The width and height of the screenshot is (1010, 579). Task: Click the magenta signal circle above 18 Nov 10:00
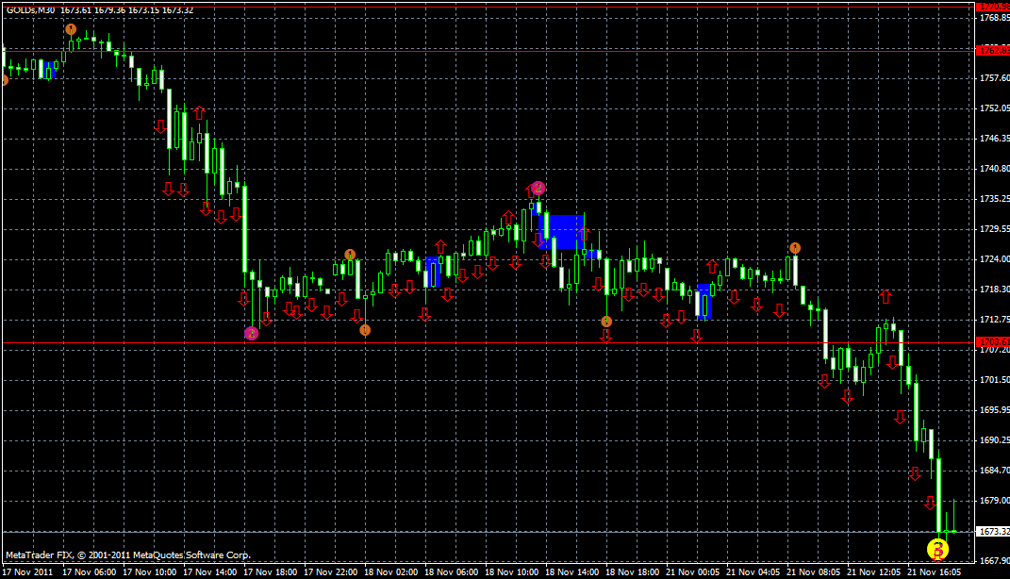click(538, 189)
